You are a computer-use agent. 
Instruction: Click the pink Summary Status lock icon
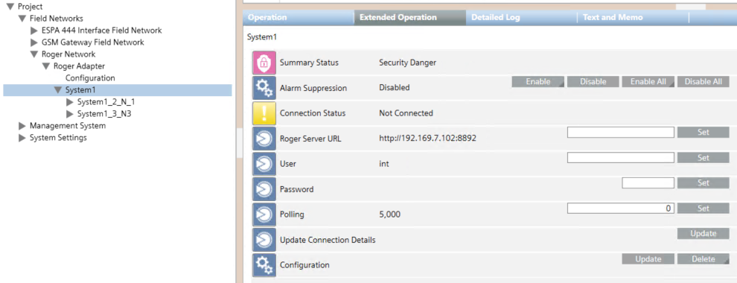point(264,63)
